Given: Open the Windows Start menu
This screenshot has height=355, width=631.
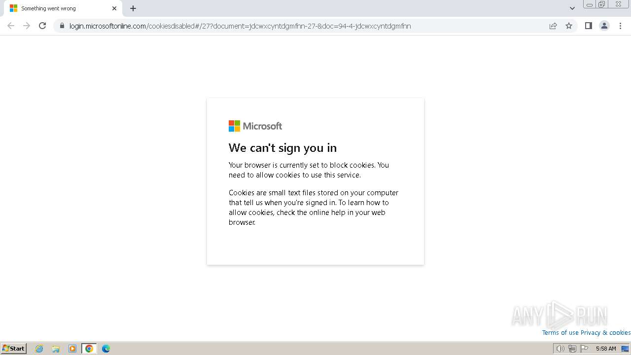Looking at the screenshot, I should coord(14,349).
